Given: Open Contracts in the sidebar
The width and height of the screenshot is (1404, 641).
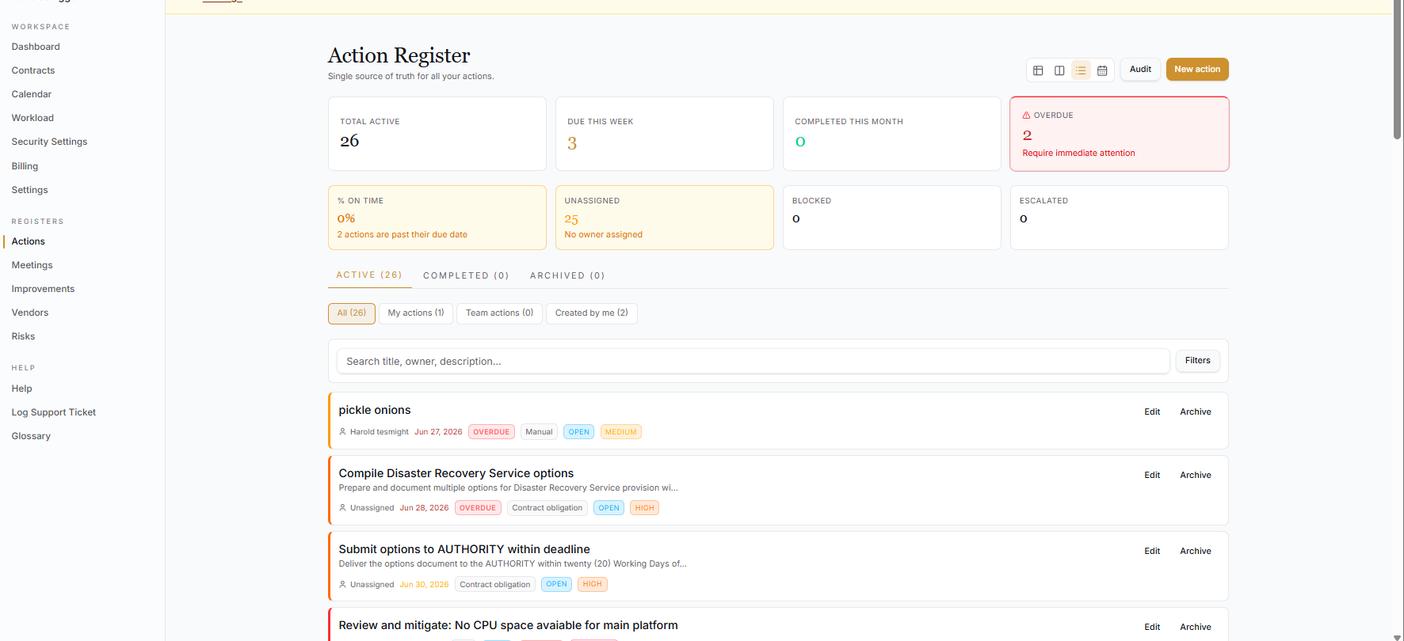Looking at the screenshot, I should click(x=33, y=70).
